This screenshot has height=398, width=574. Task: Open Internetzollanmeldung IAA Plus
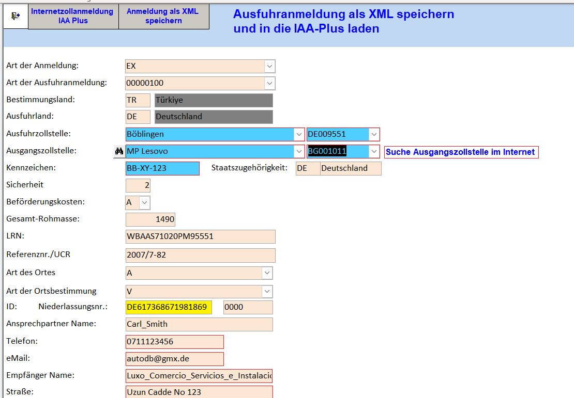click(x=73, y=17)
